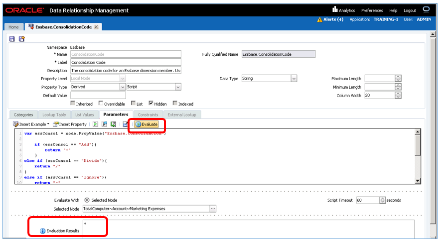This screenshot has width=440, height=241.
Task: Enable the Indexed checkbox
Action: pyautogui.click(x=175, y=103)
